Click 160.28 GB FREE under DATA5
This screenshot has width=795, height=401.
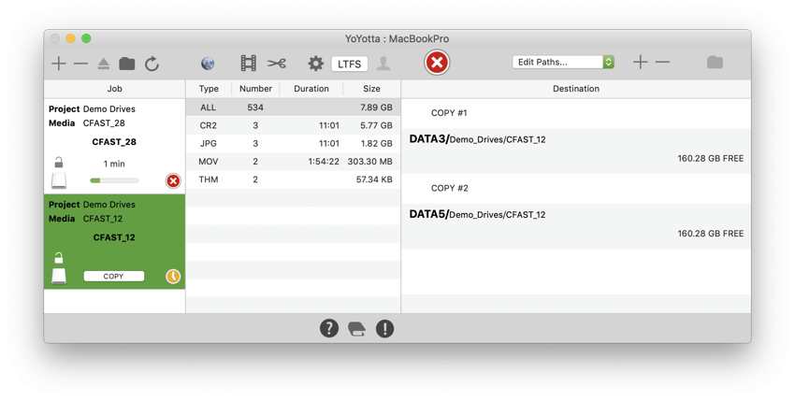(x=711, y=234)
